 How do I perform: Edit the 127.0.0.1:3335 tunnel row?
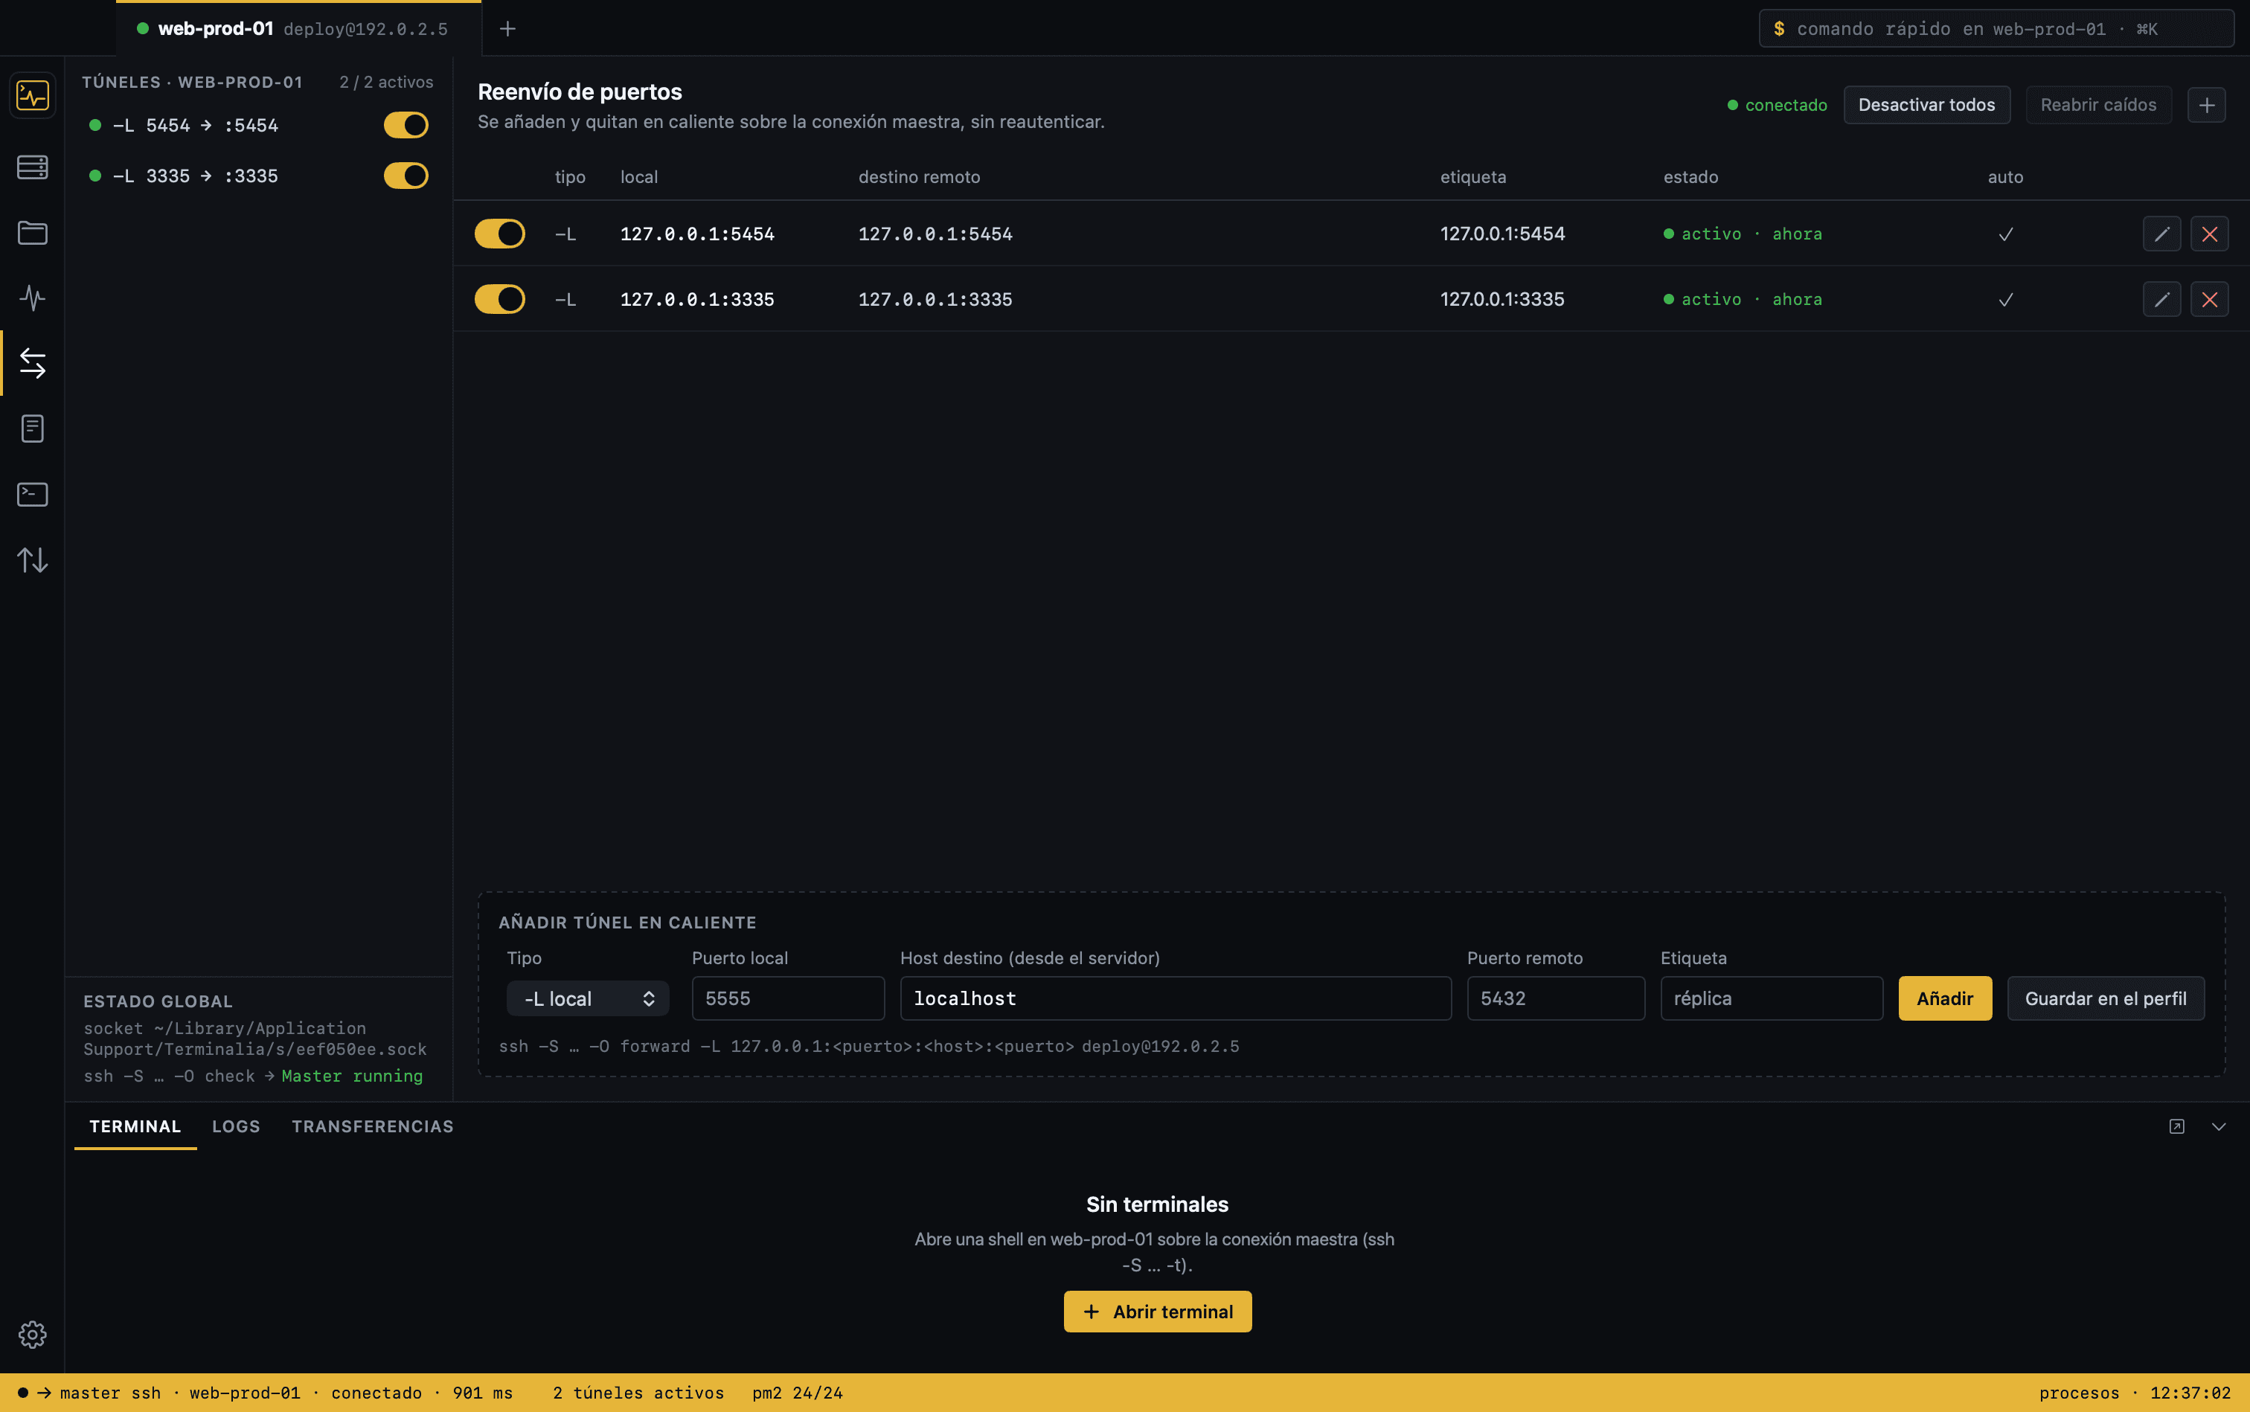point(2162,299)
